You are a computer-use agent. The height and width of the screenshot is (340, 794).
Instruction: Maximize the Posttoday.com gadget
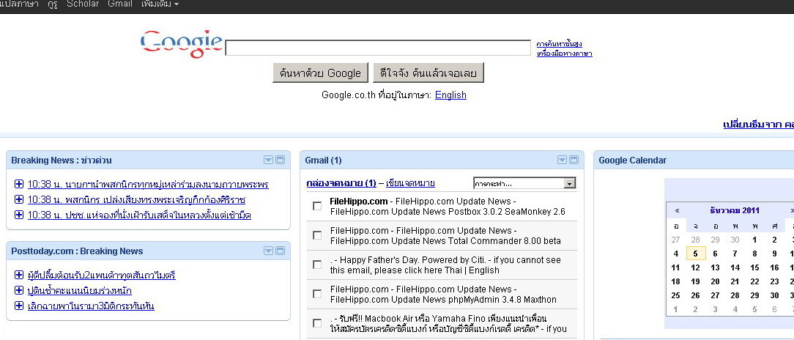(x=280, y=251)
